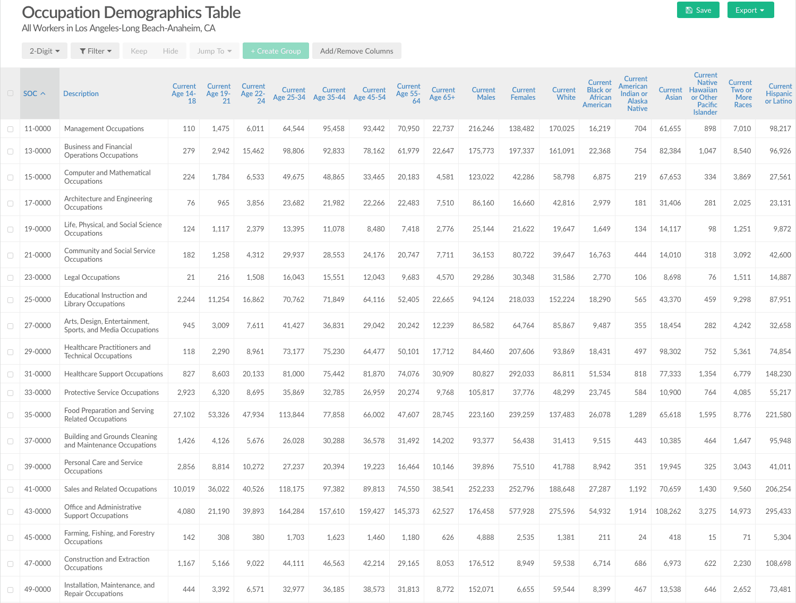The height and width of the screenshot is (603, 796).
Task: Open the Filter dropdown
Action: pos(95,51)
